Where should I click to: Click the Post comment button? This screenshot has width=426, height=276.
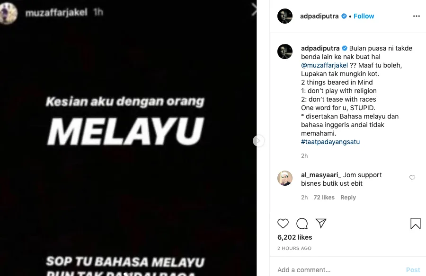(413, 270)
